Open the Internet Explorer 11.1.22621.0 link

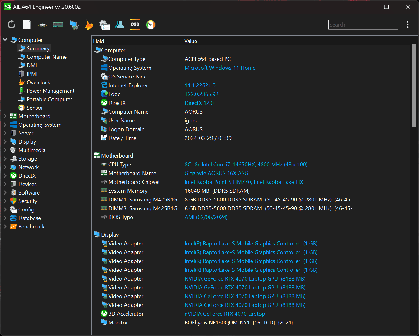(x=200, y=85)
